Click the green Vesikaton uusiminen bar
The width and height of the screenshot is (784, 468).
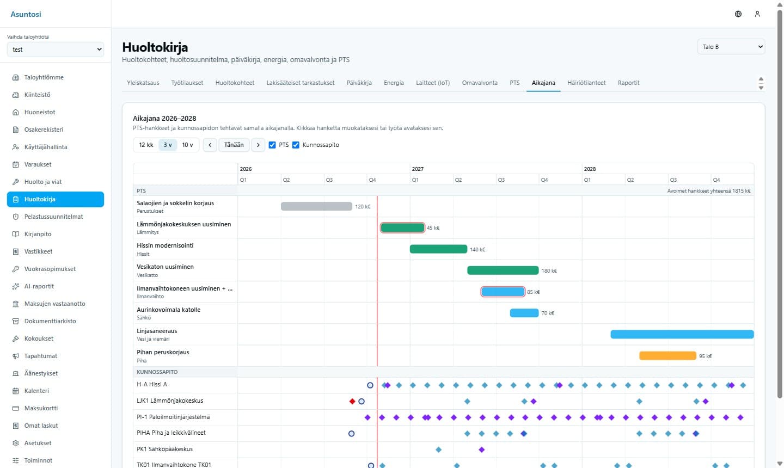pos(503,270)
